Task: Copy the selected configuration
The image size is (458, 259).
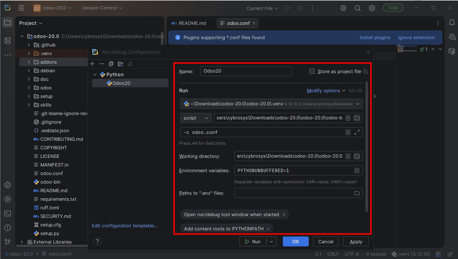Action: click(x=111, y=64)
